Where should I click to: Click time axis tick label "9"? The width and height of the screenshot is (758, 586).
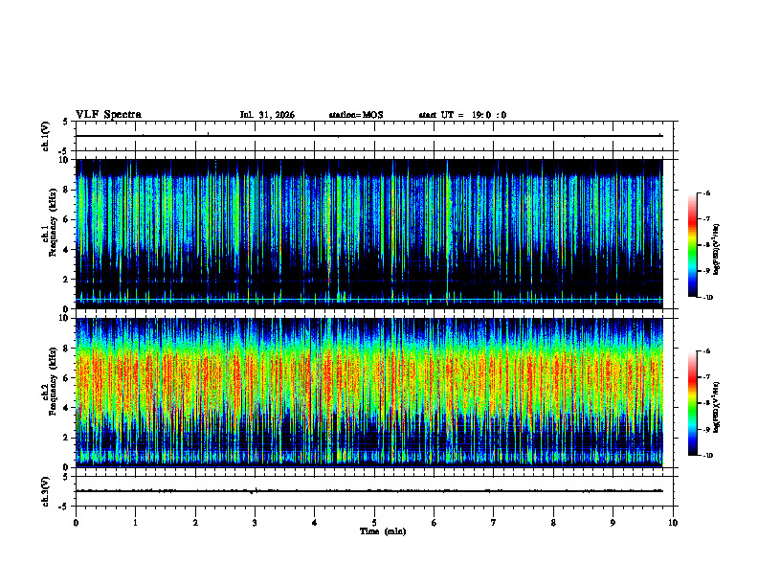click(613, 523)
